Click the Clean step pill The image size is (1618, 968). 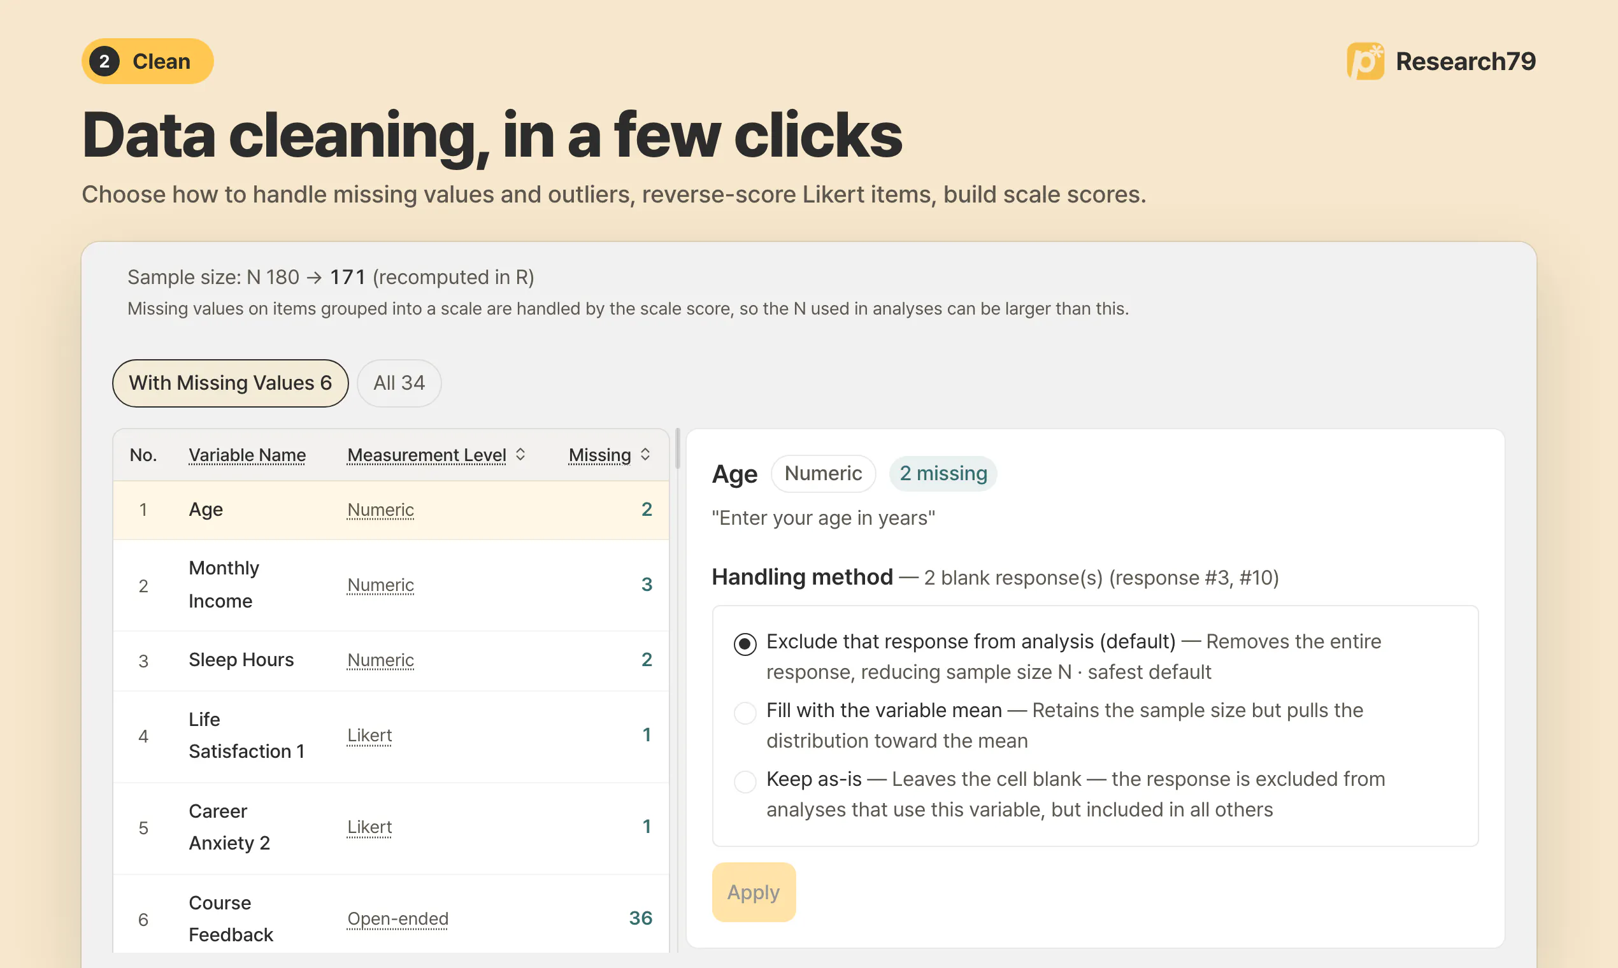(147, 61)
